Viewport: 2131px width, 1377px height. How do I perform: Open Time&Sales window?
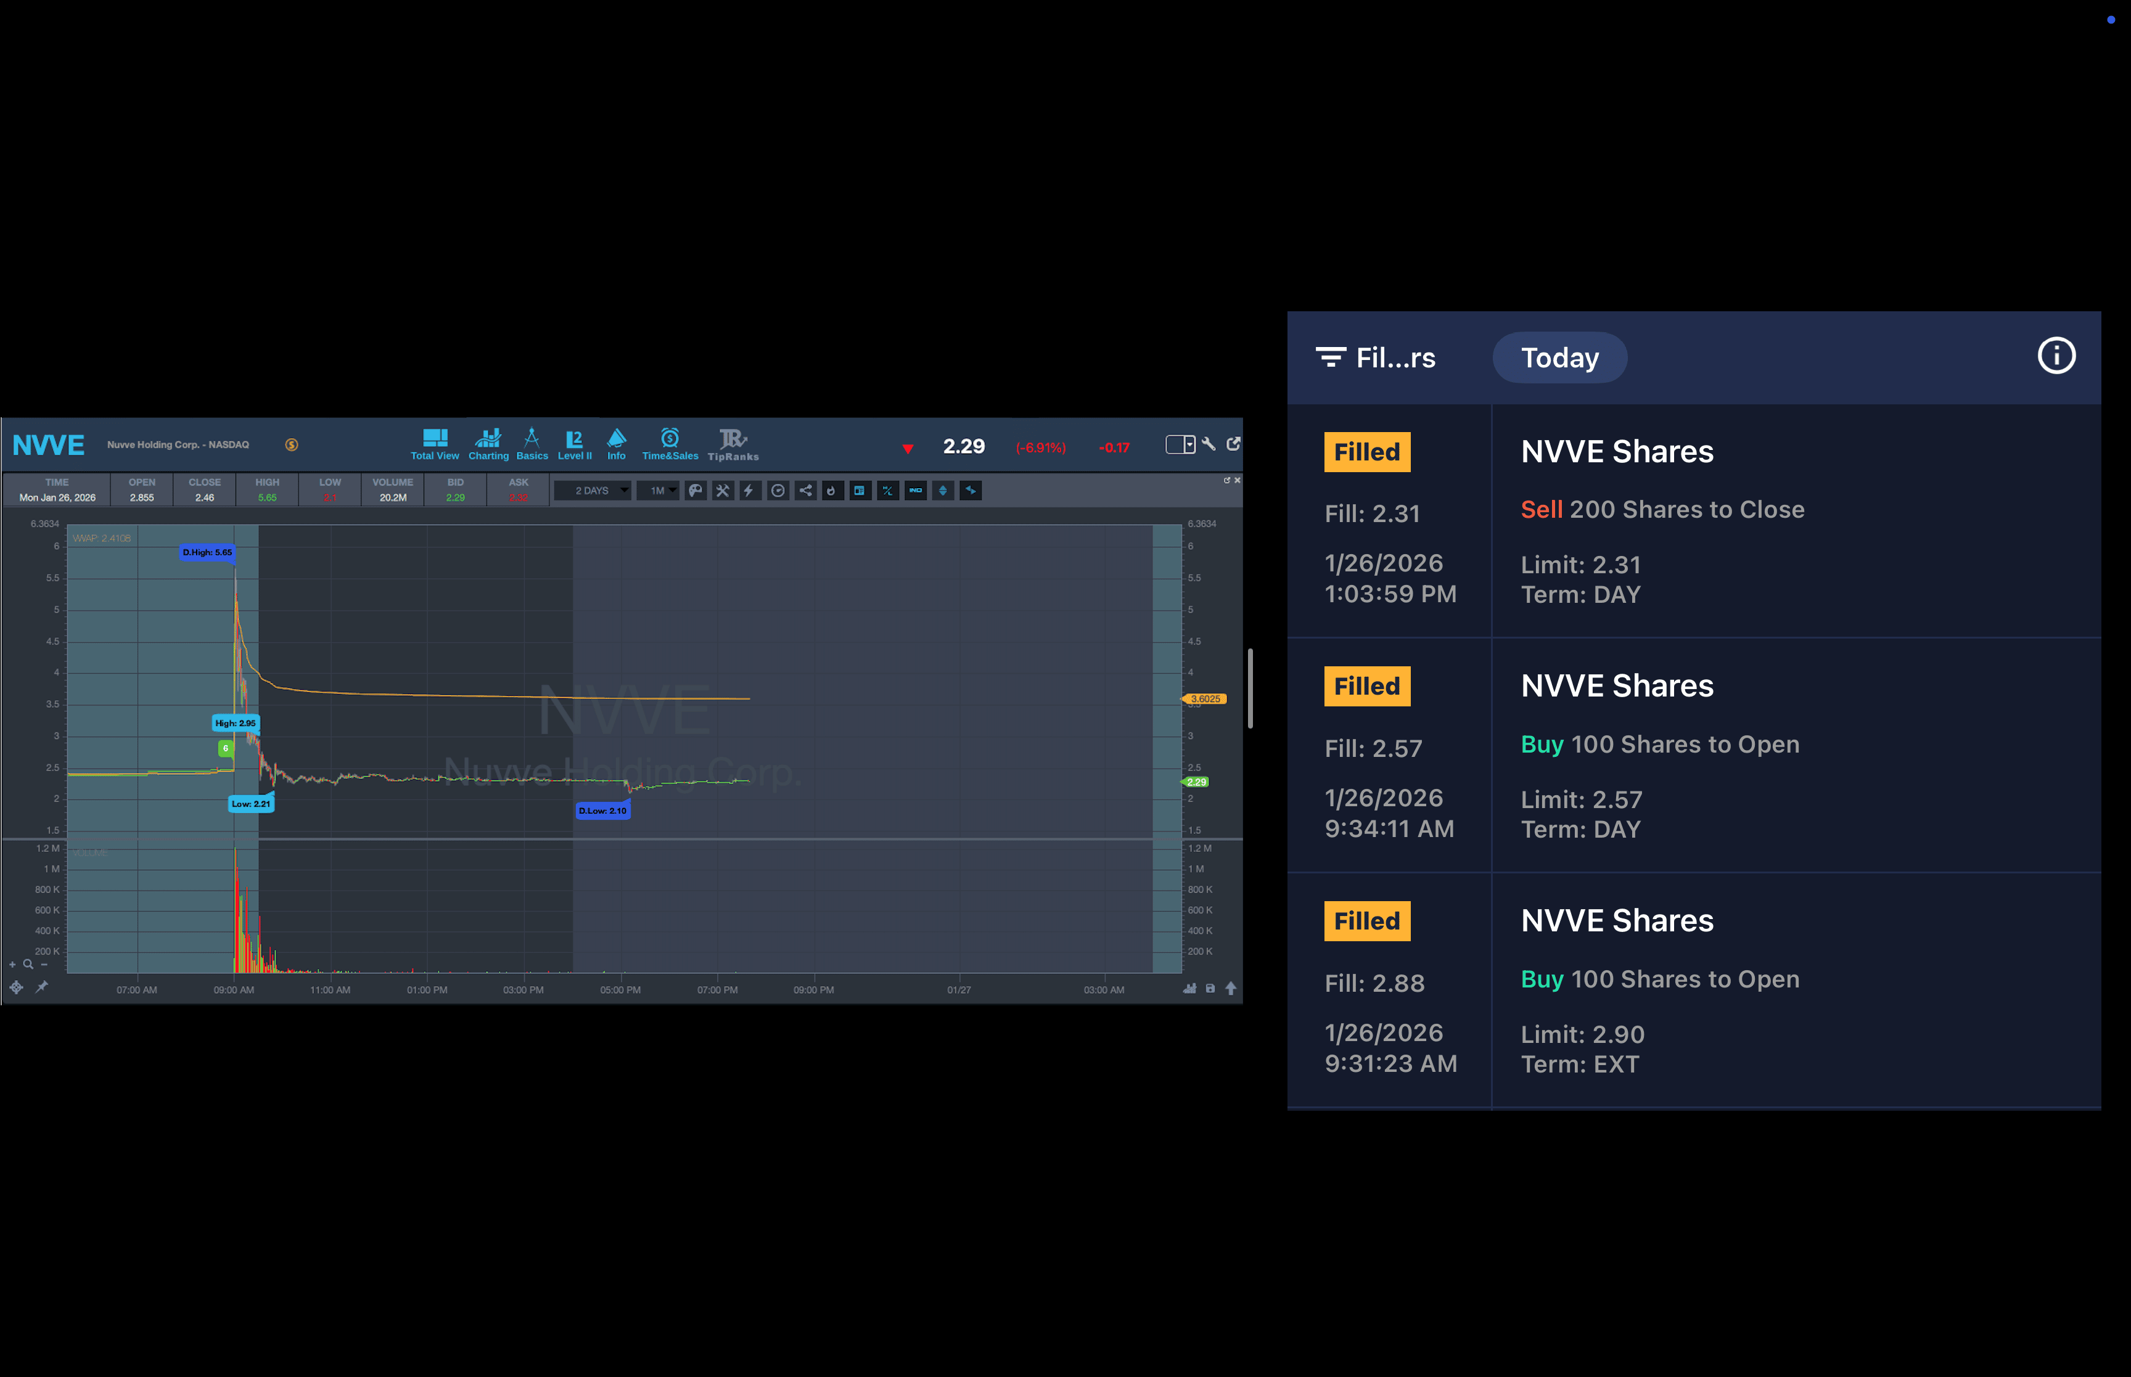[670, 444]
